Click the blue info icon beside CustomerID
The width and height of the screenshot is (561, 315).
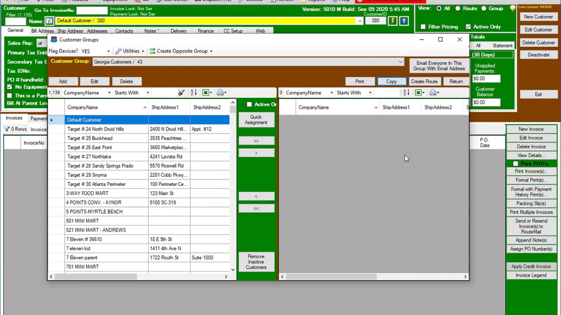coord(404,21)
